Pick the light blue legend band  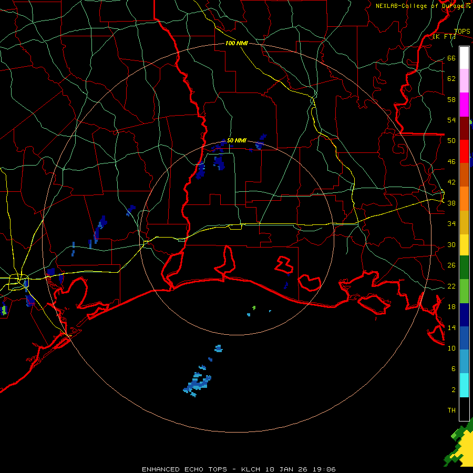click(464, 362)
